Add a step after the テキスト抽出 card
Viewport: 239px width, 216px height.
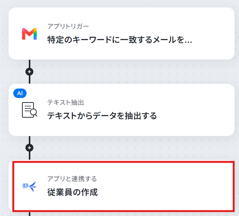pos(30,148)
